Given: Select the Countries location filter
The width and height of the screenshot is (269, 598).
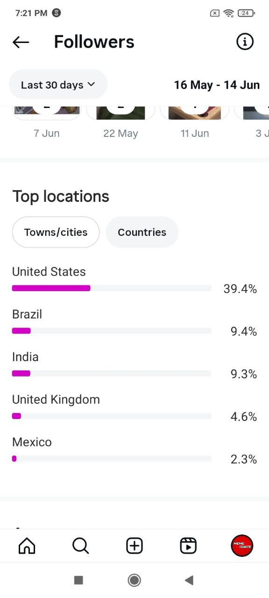Looking at the screenshot, I should pyautogui.click(x=142, y=232).
